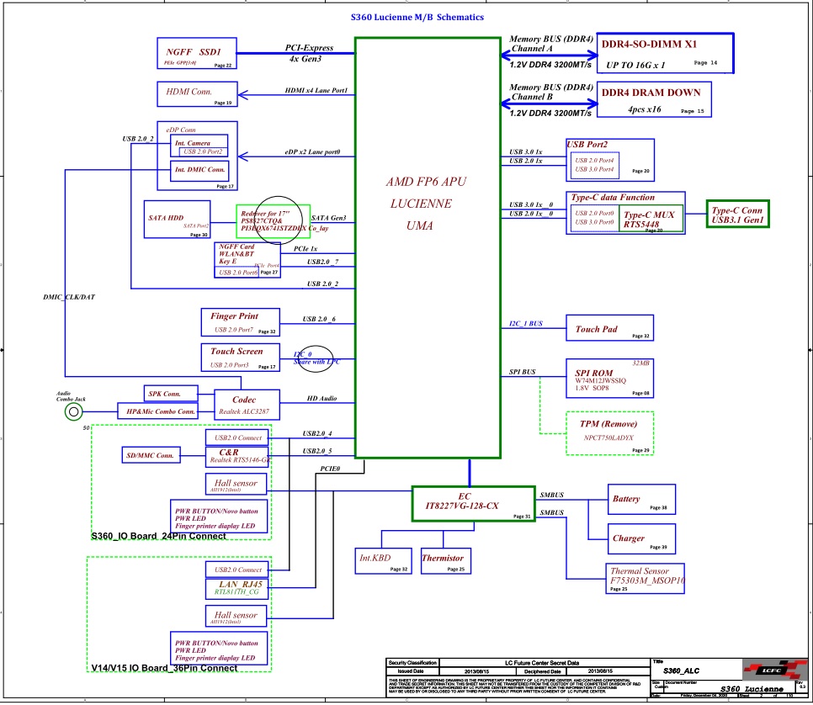
Task: Select the LAN RJ45 block
Action: click(x=238, y=589)
